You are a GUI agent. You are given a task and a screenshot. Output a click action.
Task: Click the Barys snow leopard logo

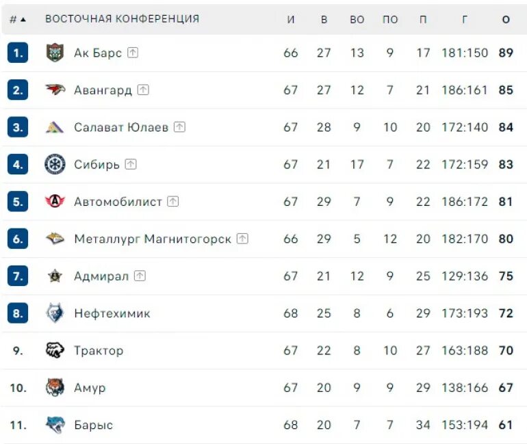(55, 425)
